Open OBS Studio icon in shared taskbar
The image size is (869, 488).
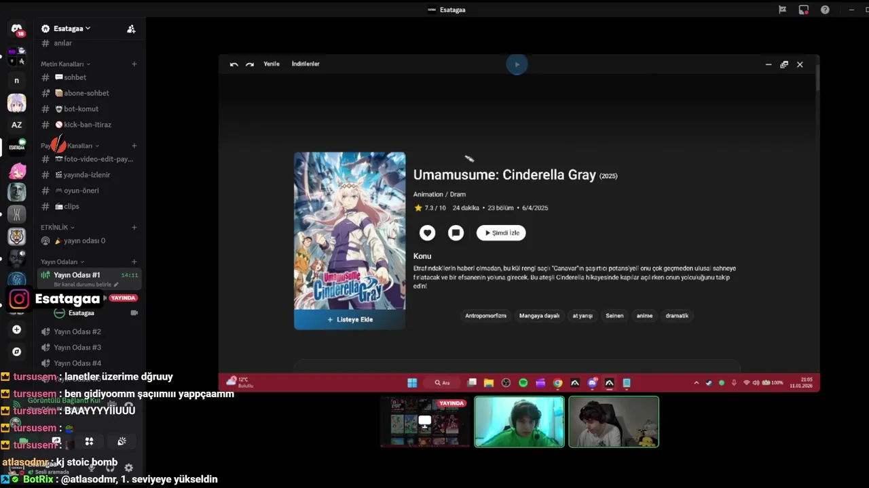point(506,383)
